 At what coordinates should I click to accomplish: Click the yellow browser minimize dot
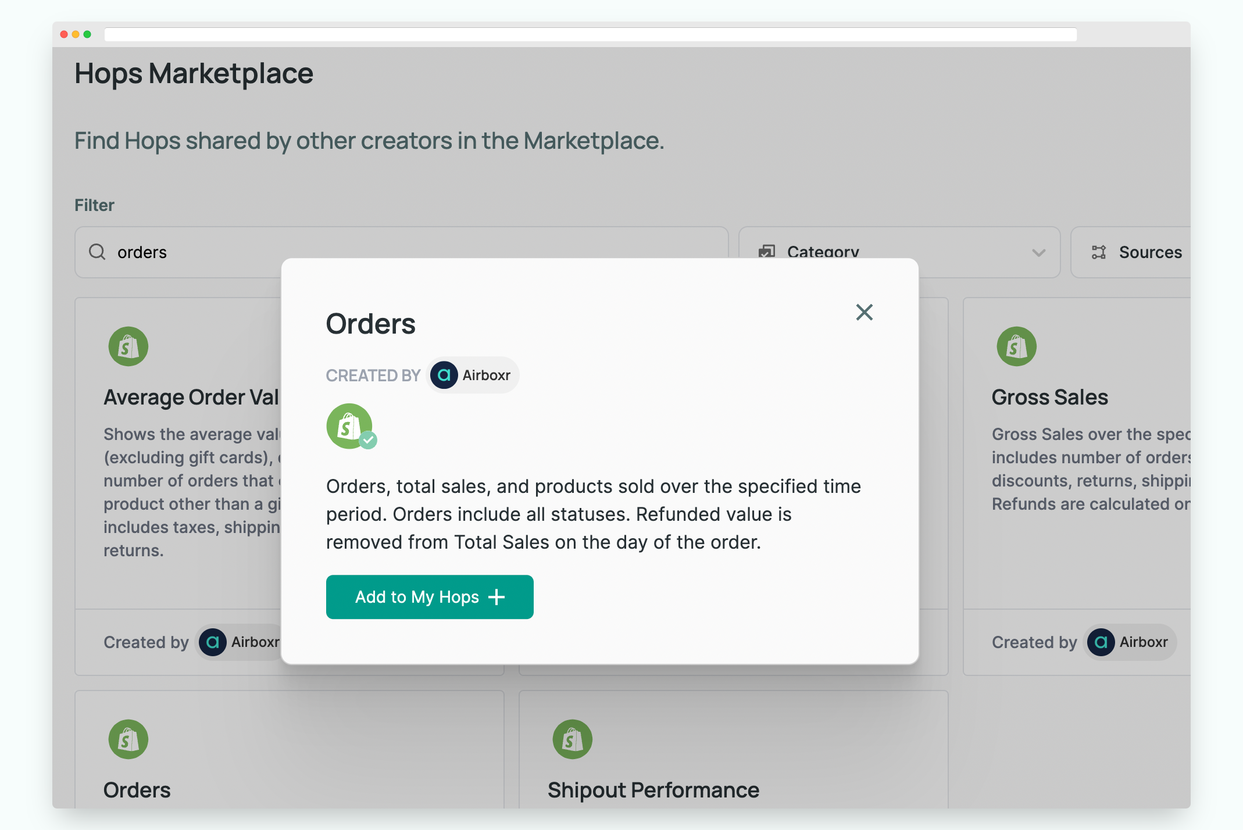[76, 34]
